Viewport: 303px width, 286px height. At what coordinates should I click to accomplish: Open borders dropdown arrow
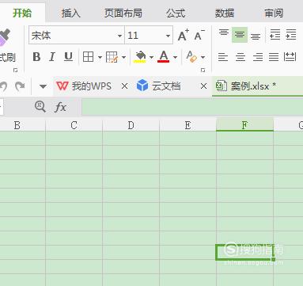[100, 57]
